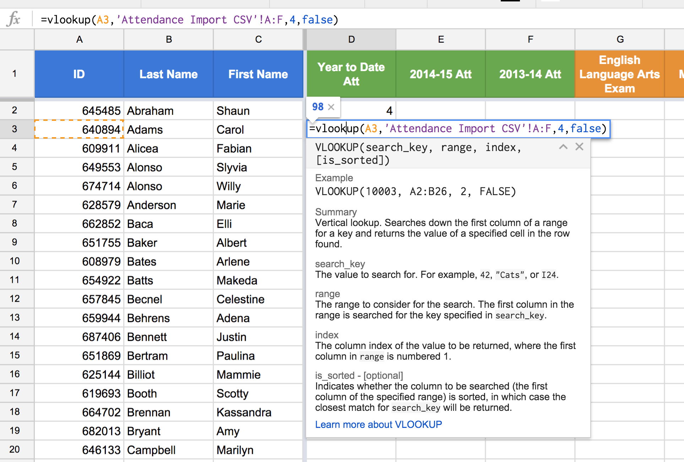
Task: Select the Elli first name cell
Action: pyautogui.click(x=258, y=224)
